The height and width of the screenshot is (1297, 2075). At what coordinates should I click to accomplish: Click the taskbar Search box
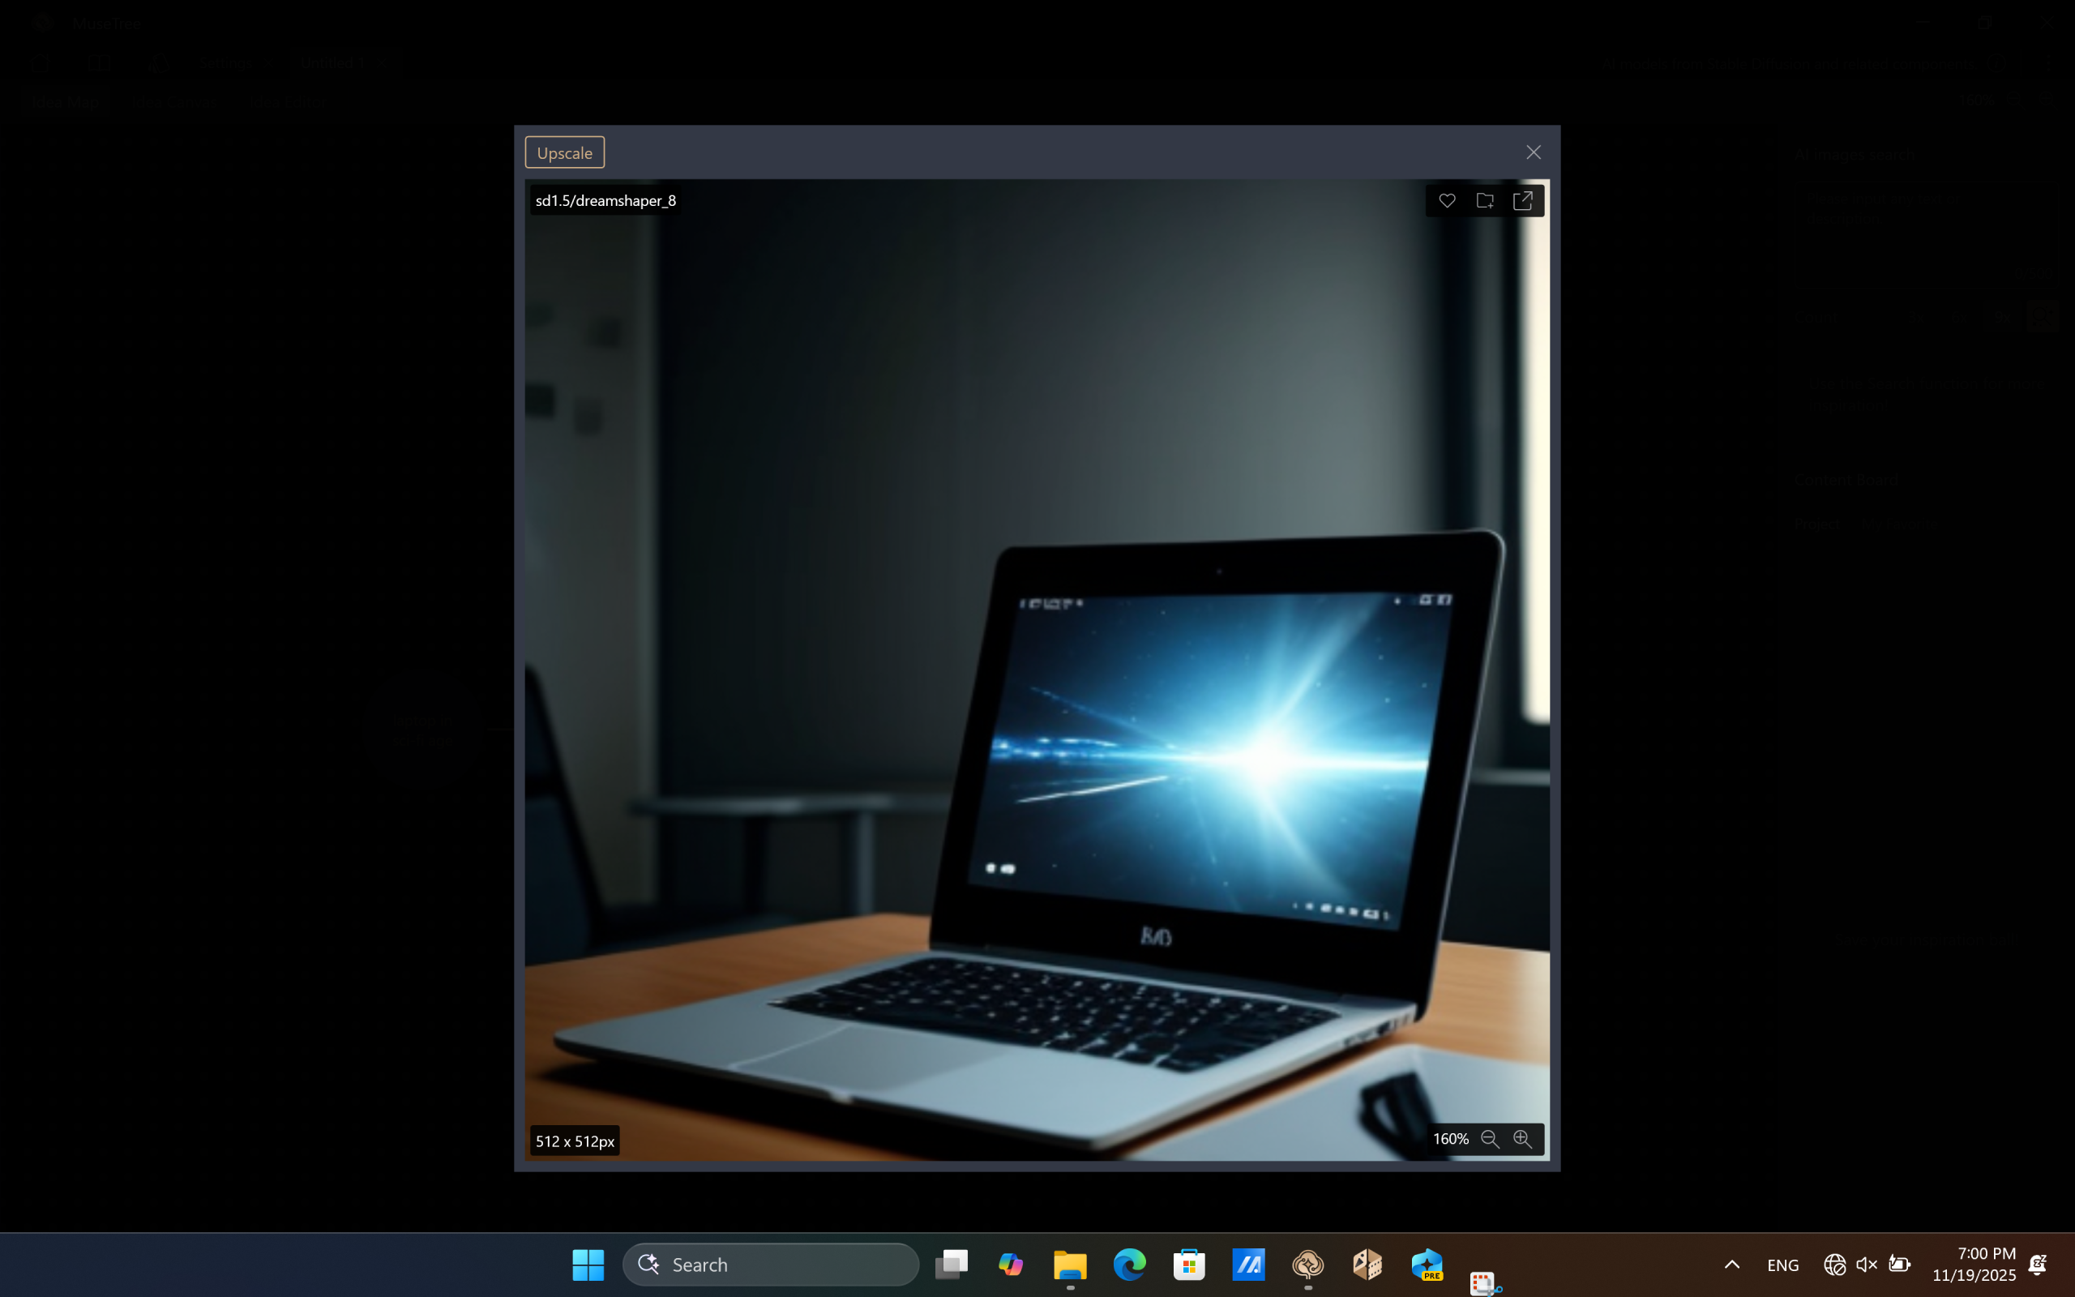770,1265
